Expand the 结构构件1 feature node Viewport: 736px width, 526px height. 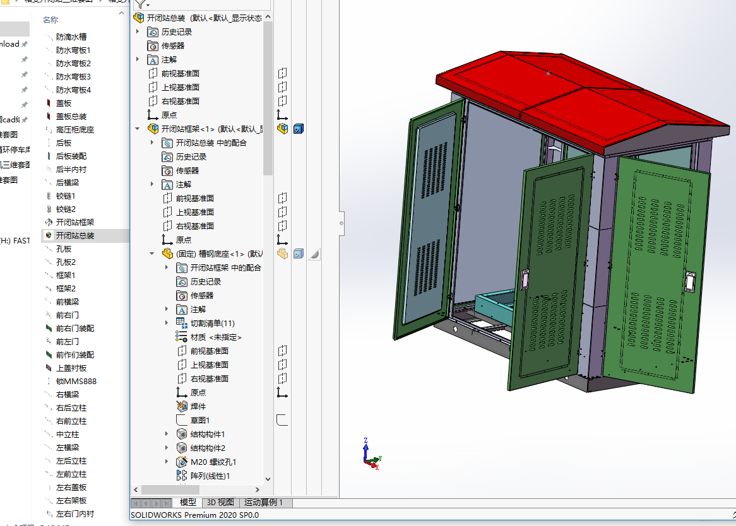(167, 434)
